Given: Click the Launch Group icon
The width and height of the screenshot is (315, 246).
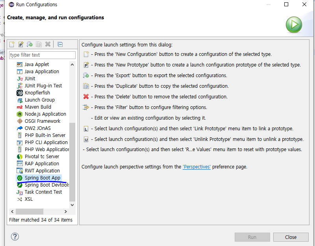Looking at the screenshot, I should pos(20,100).
